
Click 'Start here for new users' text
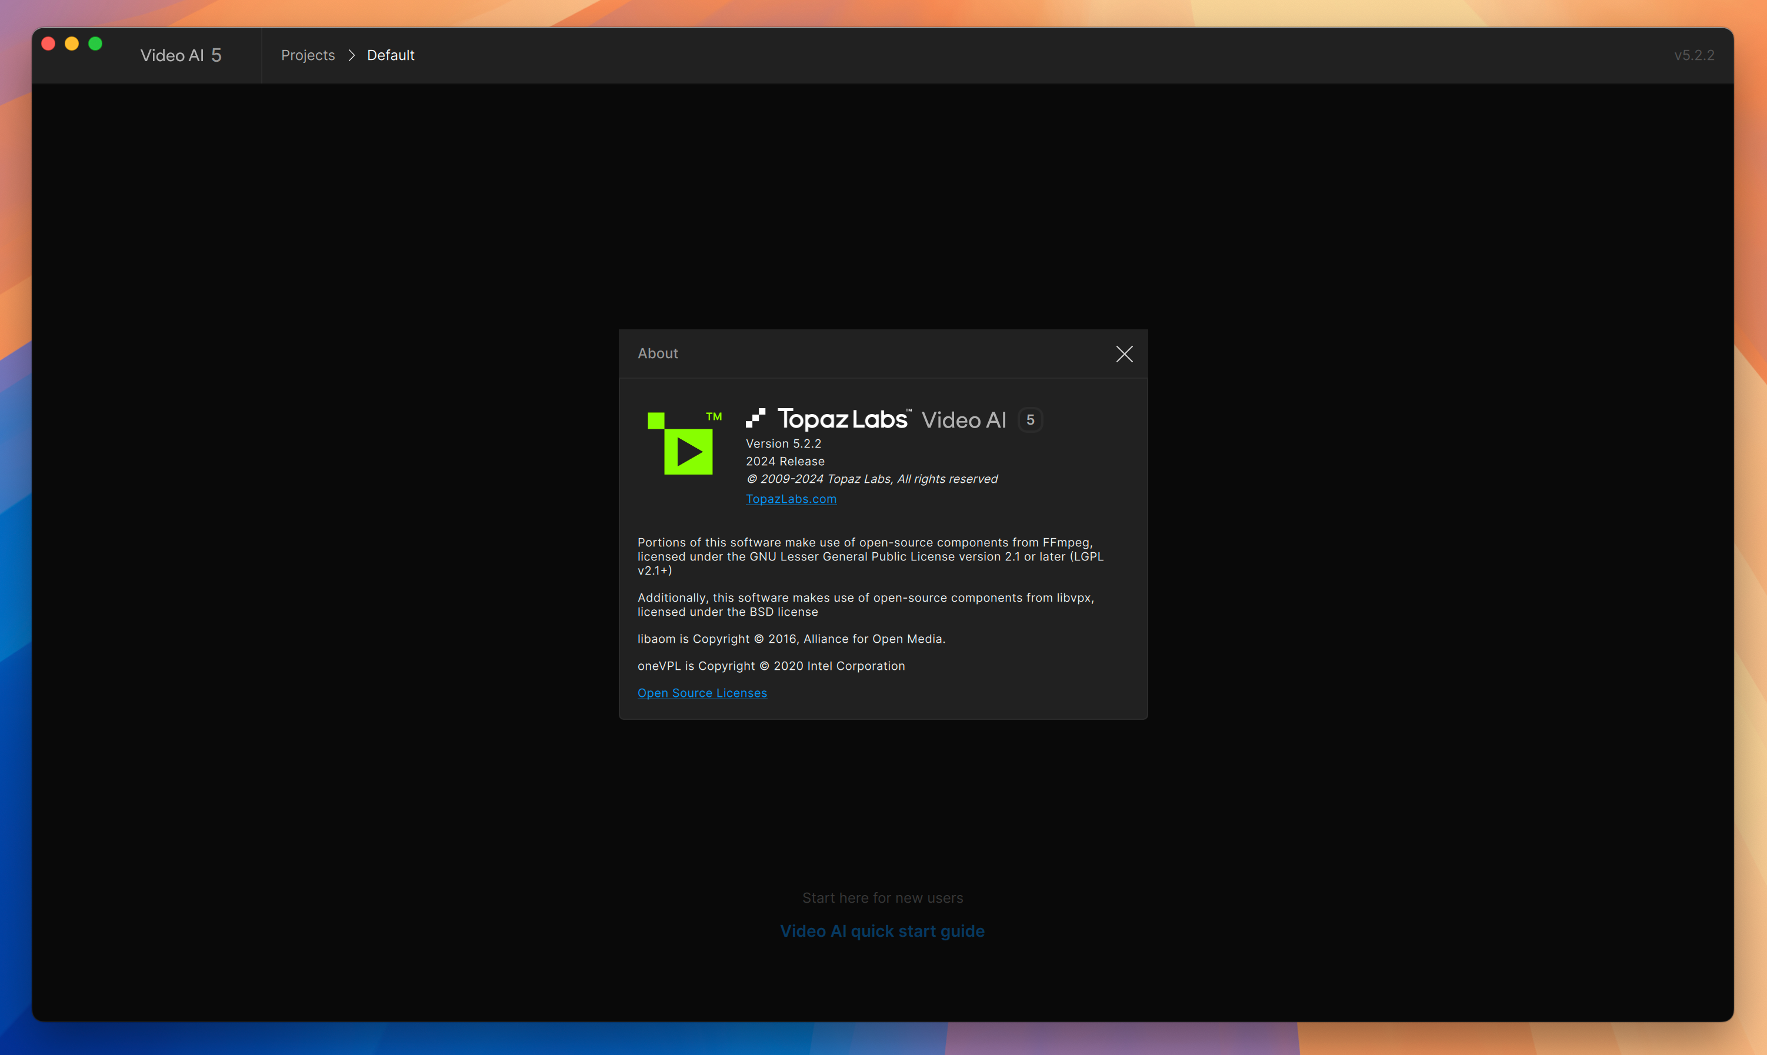[882, 898]
